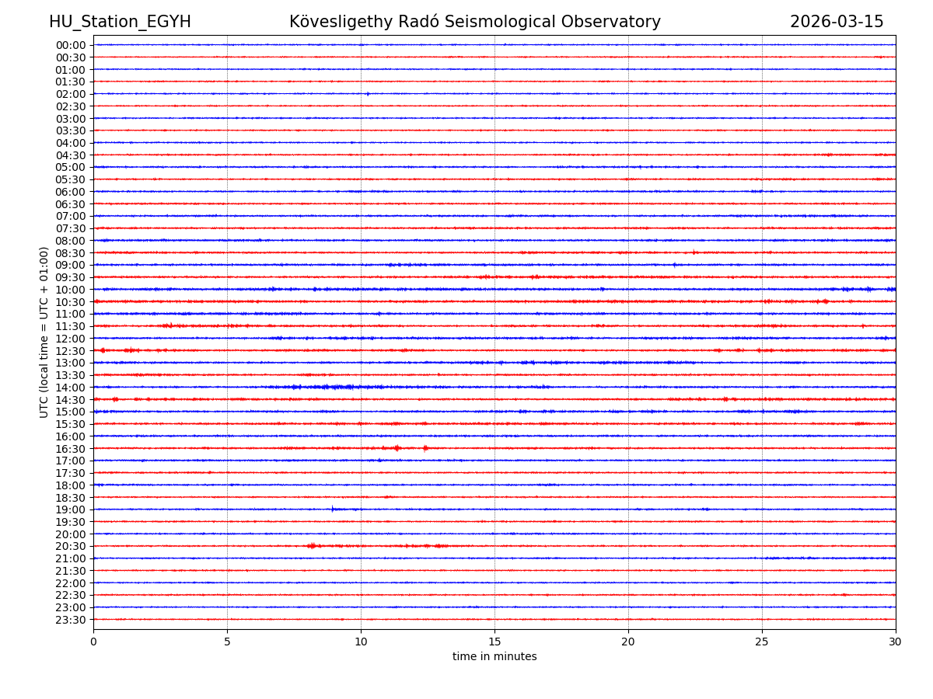
Task: Select the 20:30 row time label
Action: [70, 547]
